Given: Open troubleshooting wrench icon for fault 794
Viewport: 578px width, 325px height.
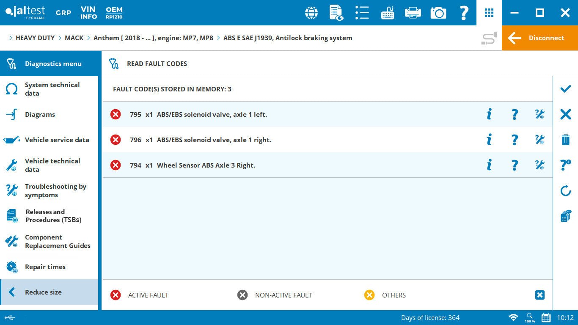Looking at the screenshot, I should [539, 165].
